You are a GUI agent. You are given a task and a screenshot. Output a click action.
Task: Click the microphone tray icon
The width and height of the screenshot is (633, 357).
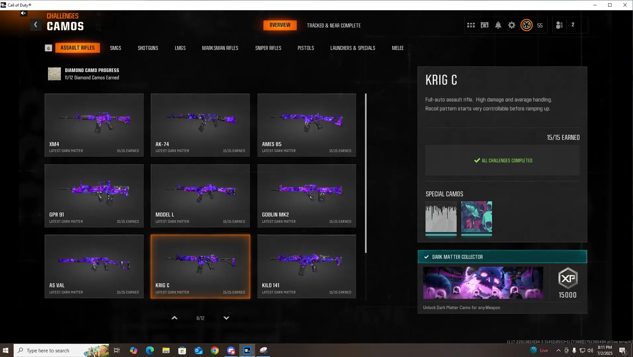pos(574,350)
